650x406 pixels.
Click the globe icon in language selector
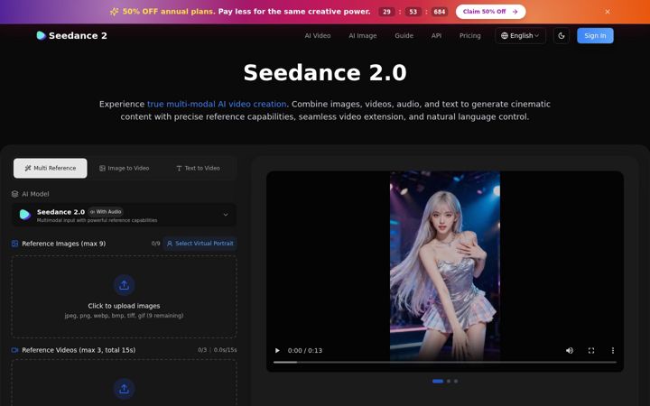pyautogui.click(x=505, y=35)
